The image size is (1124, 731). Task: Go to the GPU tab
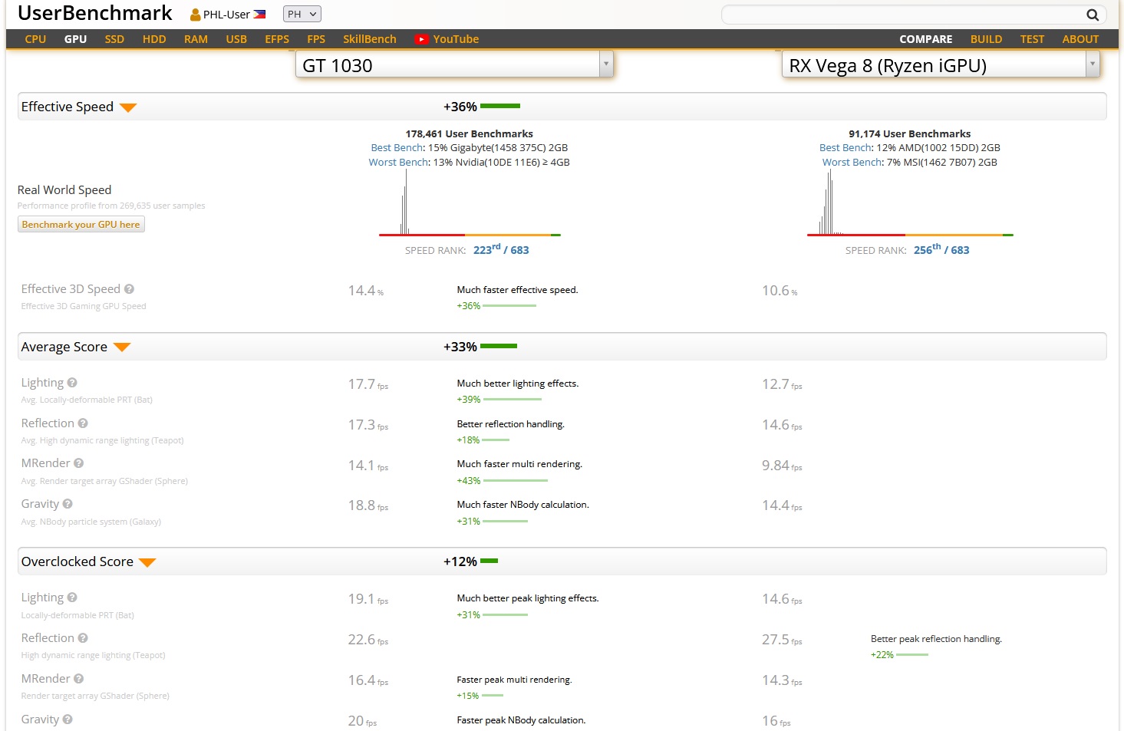[x=75, y=39]
